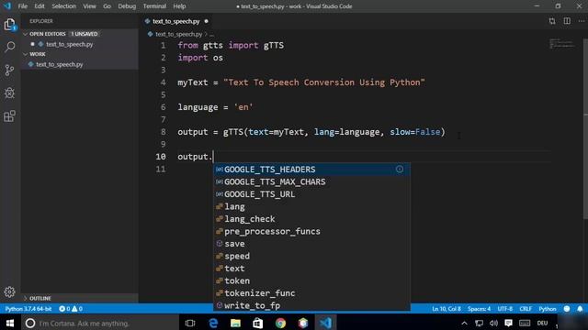This screenshot has height=330, width=588.
Task: Click Open Changes icon in editor toolbar
Action: coord(552,21)
